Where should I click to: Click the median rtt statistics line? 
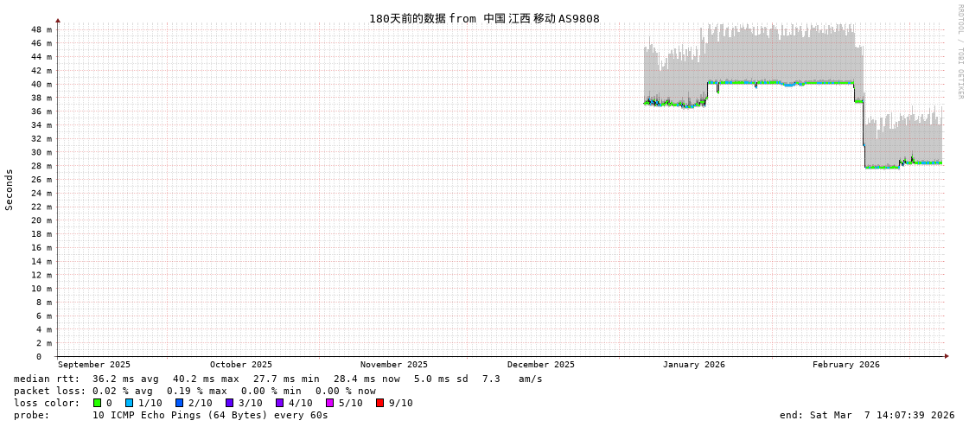click(278, 379)
